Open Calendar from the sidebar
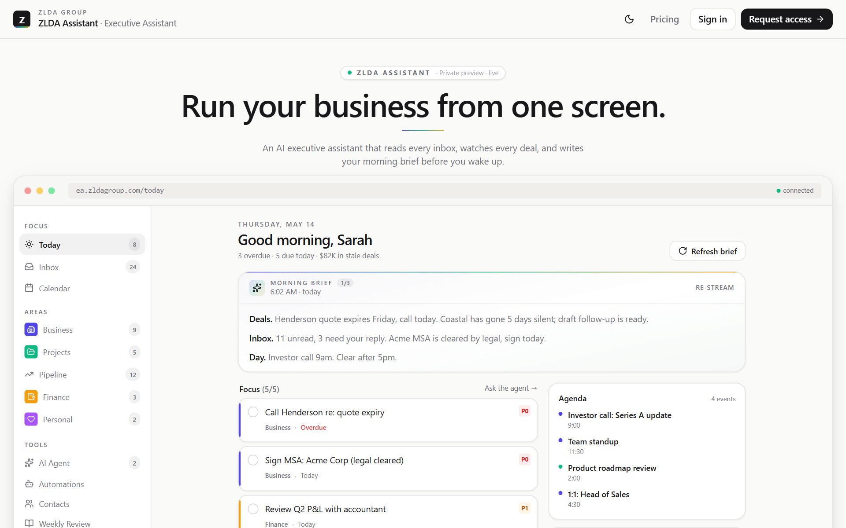Screen dimensions: 846x528 [x=82, y=288]
